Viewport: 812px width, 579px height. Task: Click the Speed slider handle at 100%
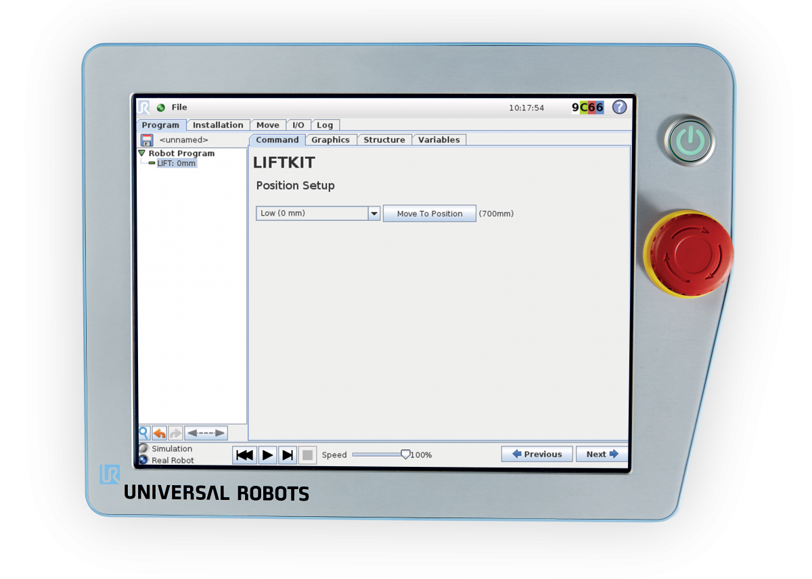(405, 454)
